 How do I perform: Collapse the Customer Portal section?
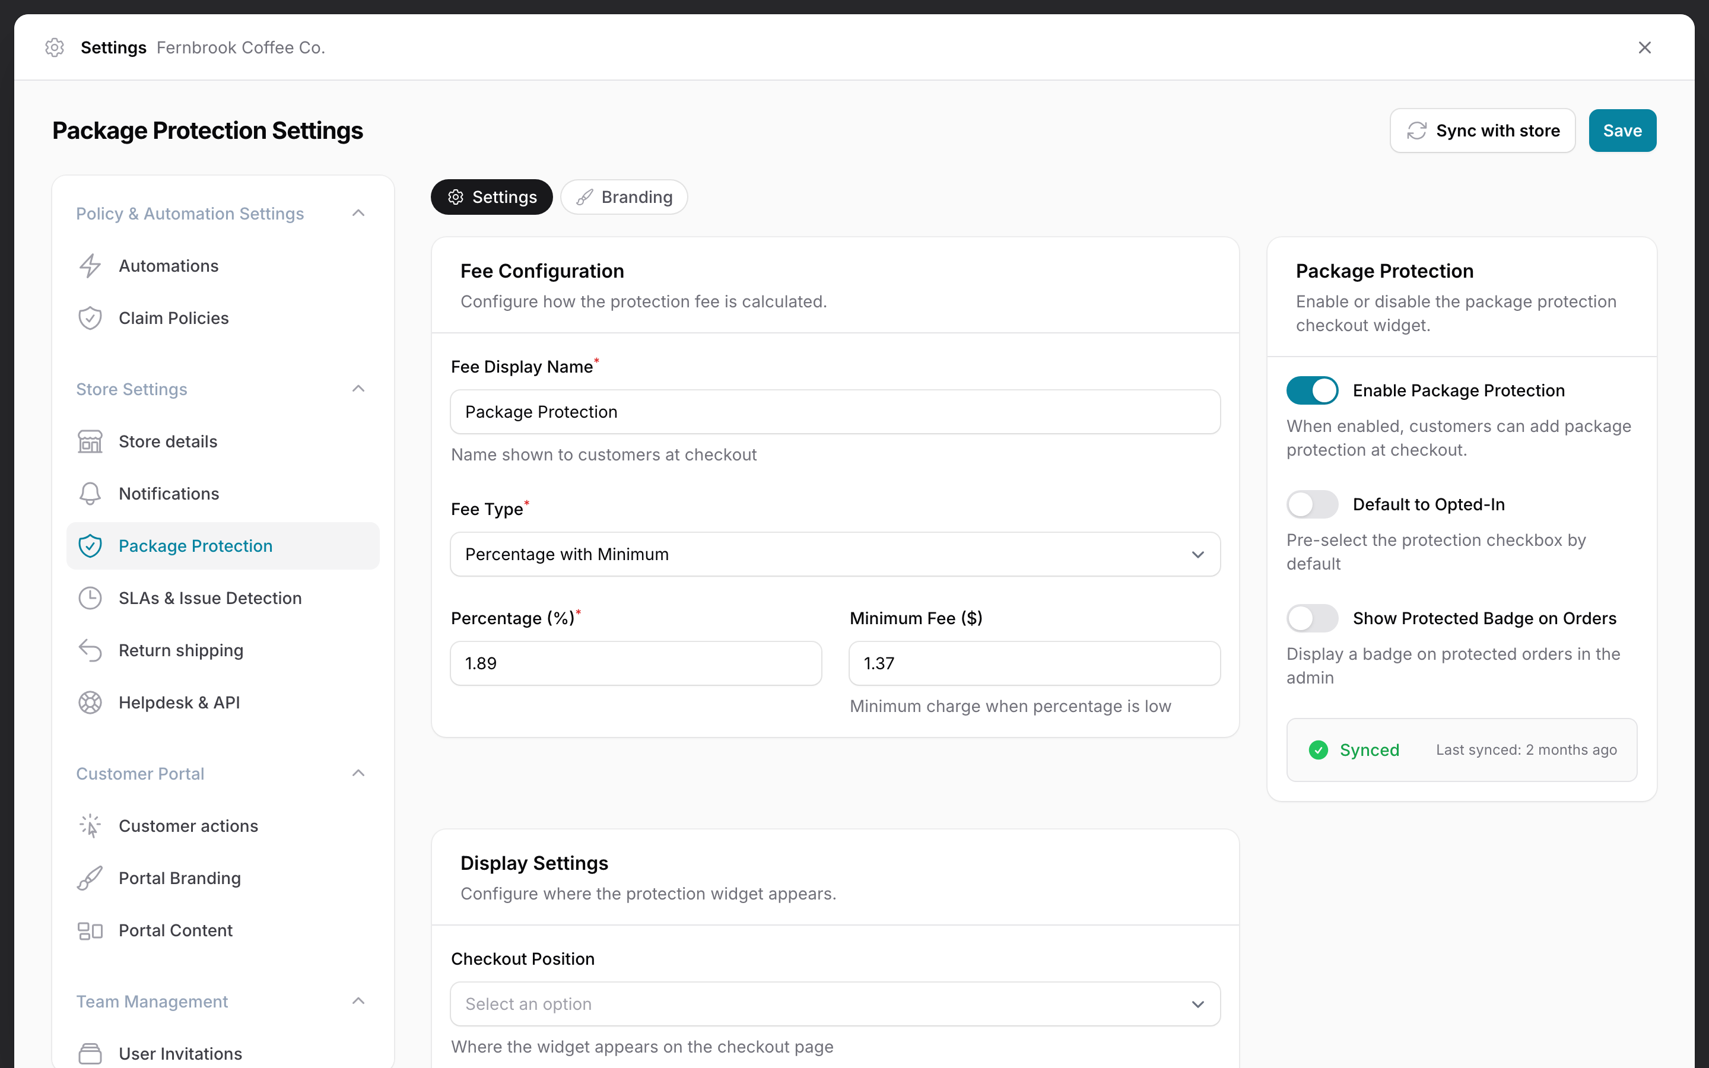click(x=358, y=774)
